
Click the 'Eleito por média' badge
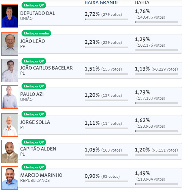(36, 33)
